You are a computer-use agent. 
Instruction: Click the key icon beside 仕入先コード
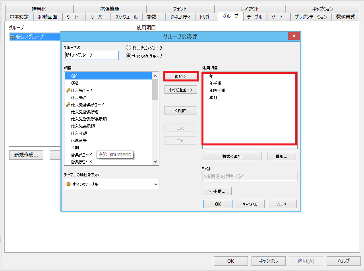pyautogui.click(x=68, y=90)
